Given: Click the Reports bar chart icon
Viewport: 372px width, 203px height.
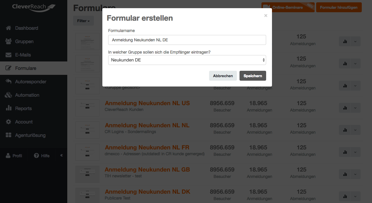Looking at the screenshot, I should point(8,108).
